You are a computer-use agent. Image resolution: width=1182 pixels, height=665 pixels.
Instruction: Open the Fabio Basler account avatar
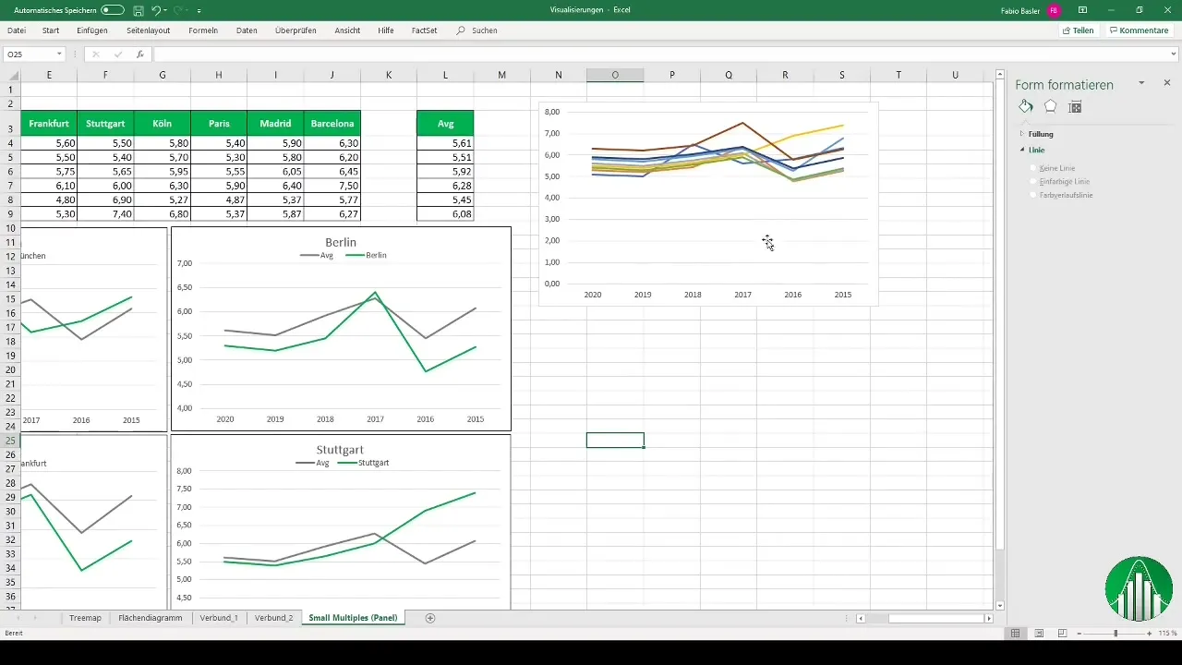tap(1054, 10)
